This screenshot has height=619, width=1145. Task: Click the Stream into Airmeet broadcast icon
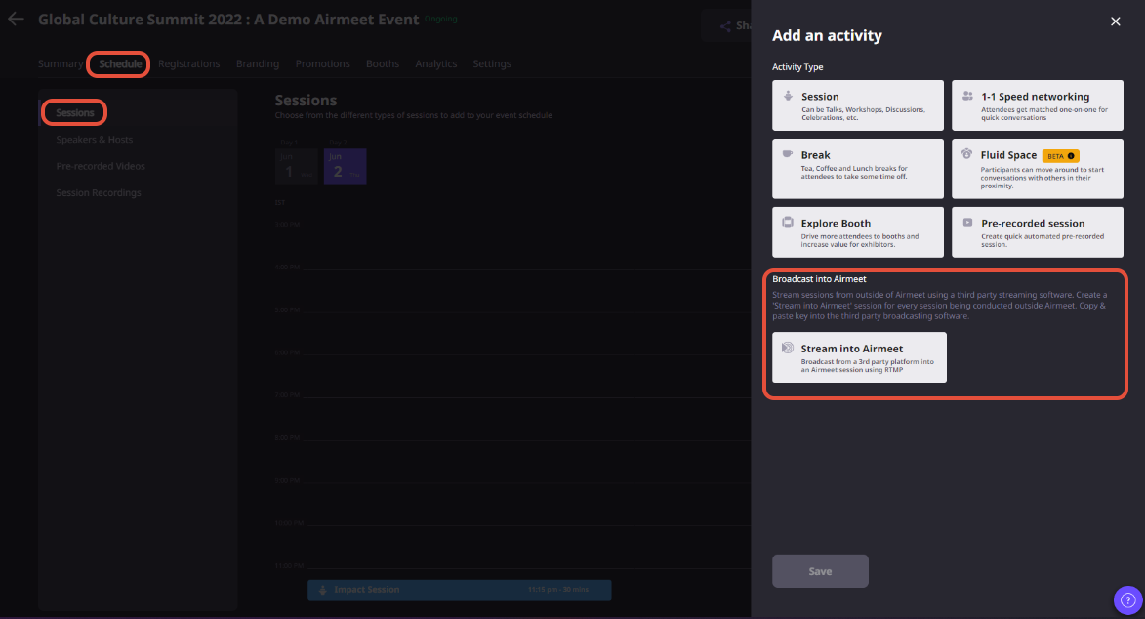(787, 348)
